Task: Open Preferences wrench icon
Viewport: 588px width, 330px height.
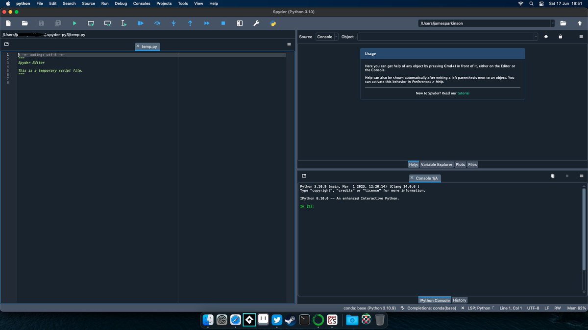Action: tap(256, 23)
